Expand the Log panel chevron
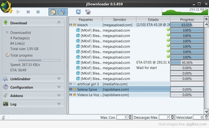This screenshot has height=128, width=209. [59, 104]
